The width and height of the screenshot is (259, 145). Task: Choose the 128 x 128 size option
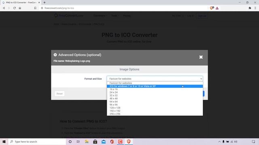click(155, 108)
